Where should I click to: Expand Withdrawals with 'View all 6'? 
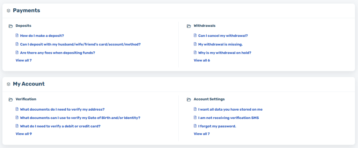click(202, 60)
